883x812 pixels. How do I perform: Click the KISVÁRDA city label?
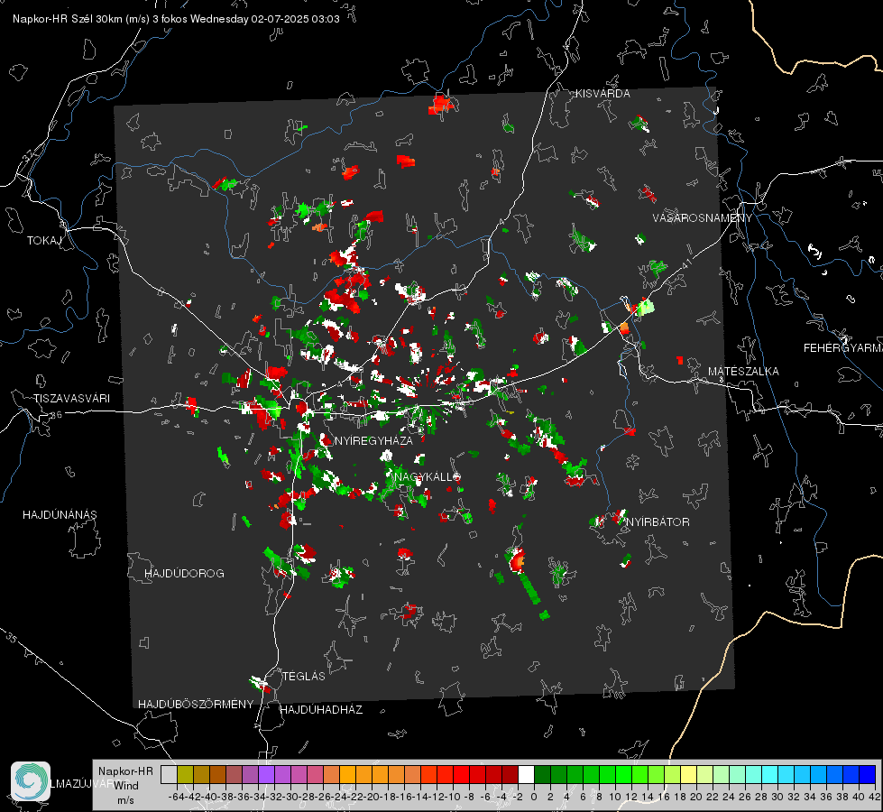click(602, 94)
